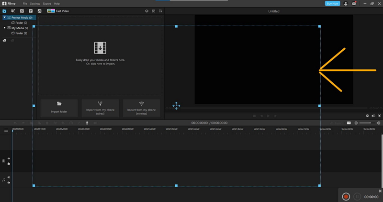Viewport: 383px width, 202px height.
Task: Click the undo icon in timeline toolbar
Action: 15,123
